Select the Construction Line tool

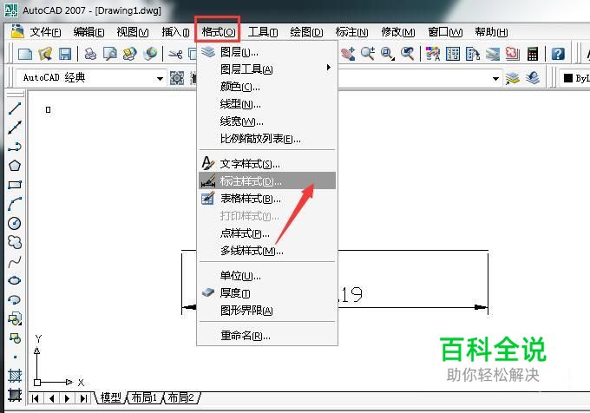click(15, 128)
